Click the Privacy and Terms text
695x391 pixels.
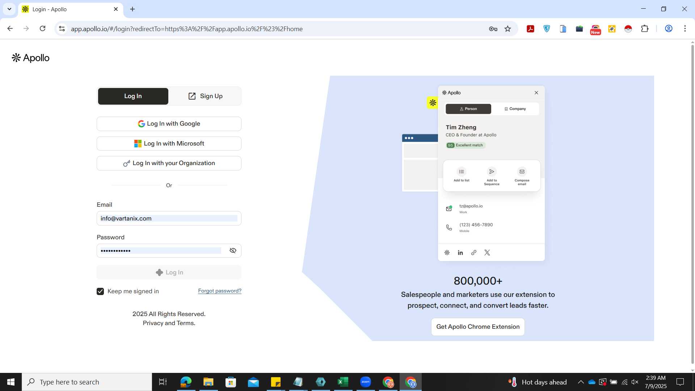pyautogui.click(x=169, y=323)
